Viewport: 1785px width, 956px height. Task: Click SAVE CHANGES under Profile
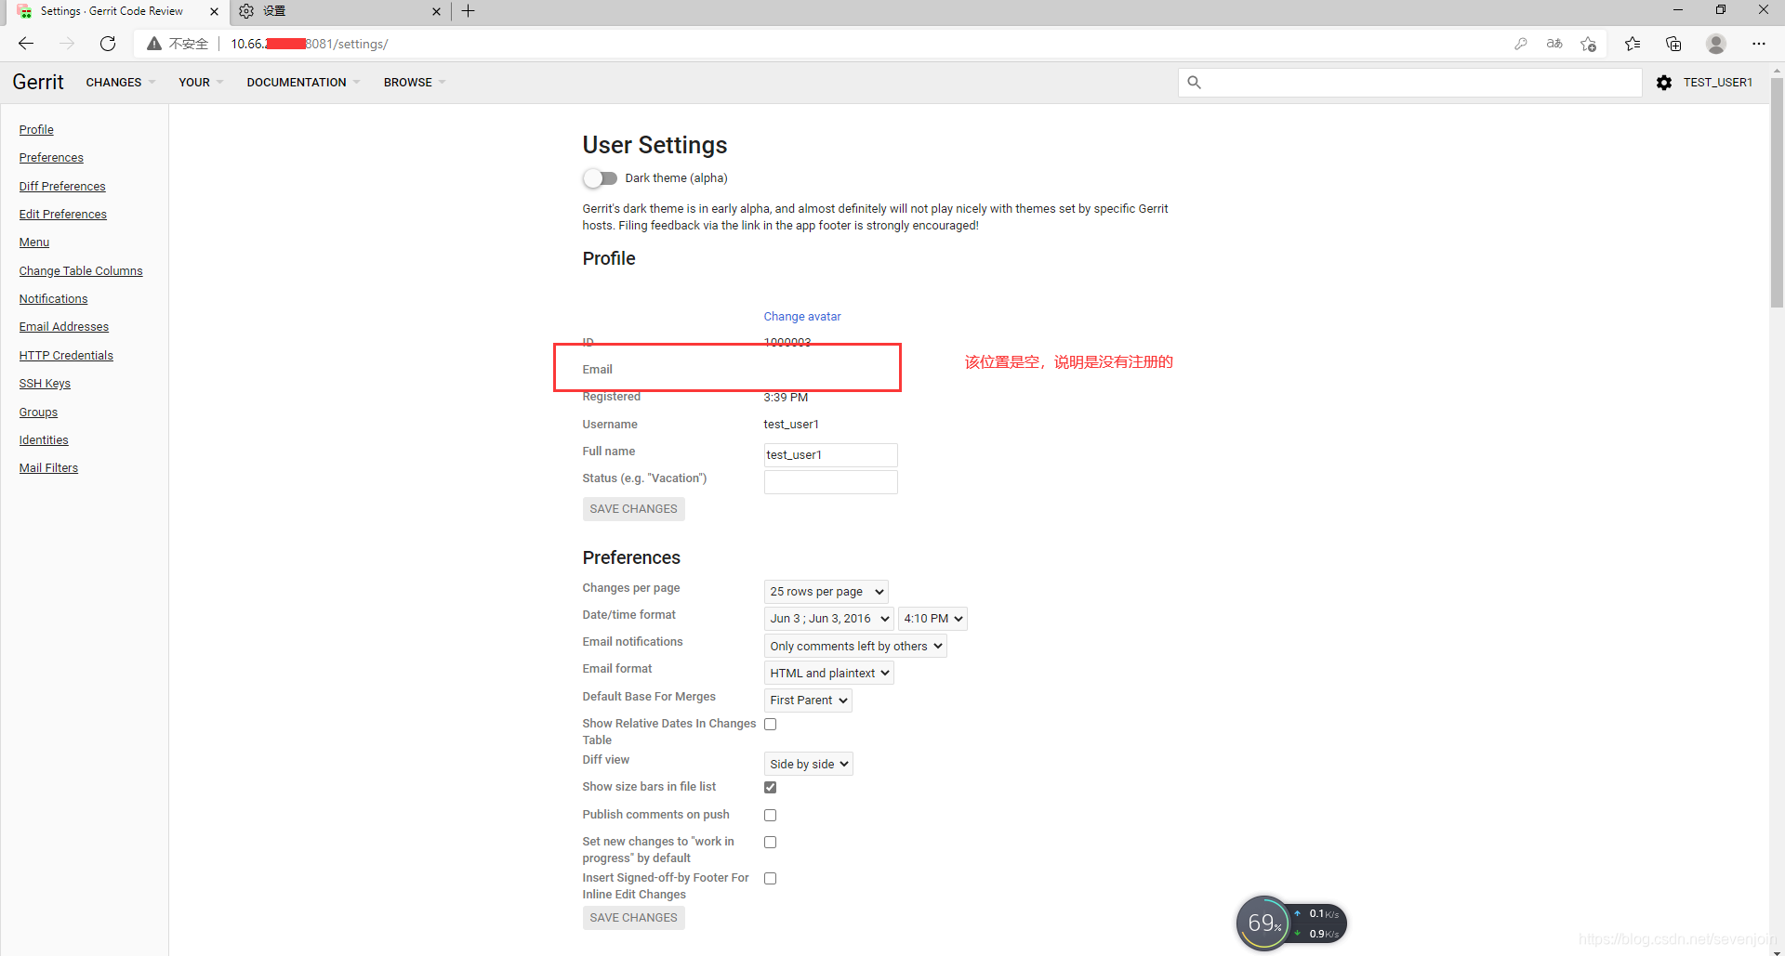(x=633, y=509)
